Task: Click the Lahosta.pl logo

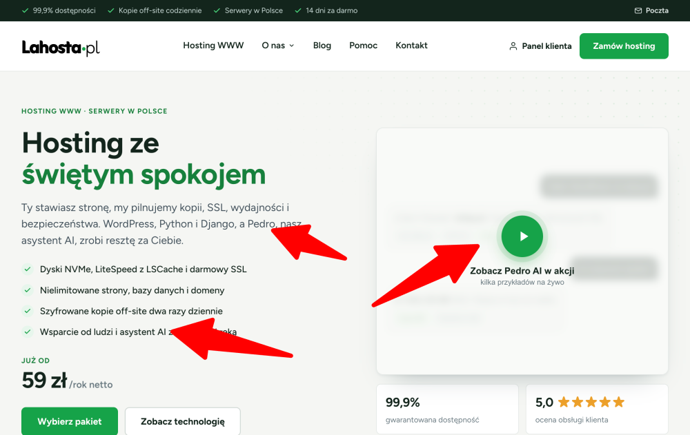Action: (x=61, y=48)
